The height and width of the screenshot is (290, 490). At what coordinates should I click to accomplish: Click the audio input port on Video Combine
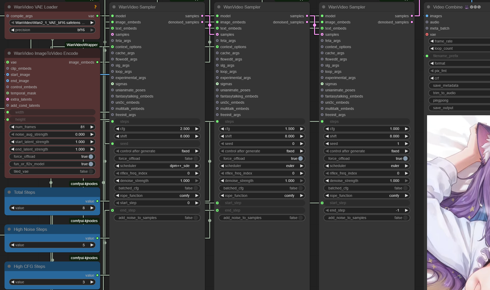pyautogui.click(x=427, y=22)
